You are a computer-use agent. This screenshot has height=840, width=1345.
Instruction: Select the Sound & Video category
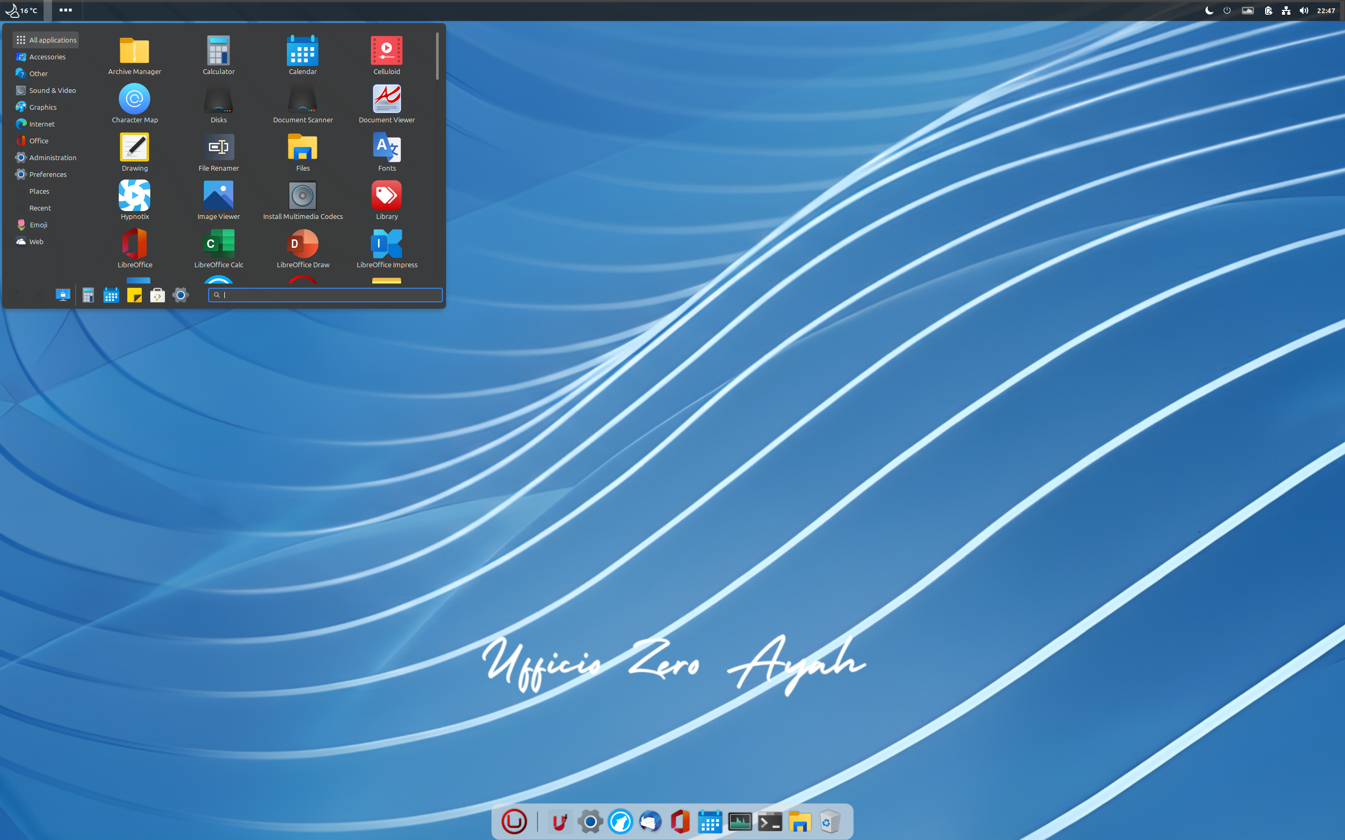click(46, 90)
